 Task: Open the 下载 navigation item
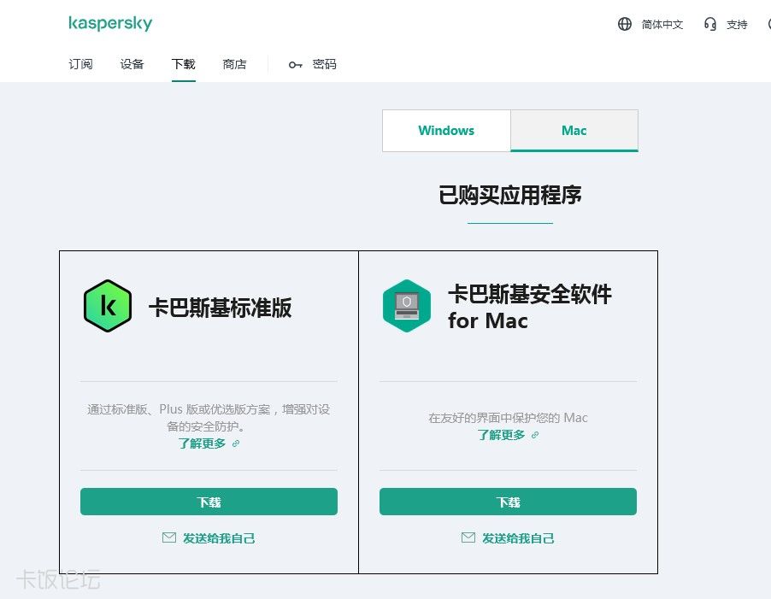click(x=184, y=64)
